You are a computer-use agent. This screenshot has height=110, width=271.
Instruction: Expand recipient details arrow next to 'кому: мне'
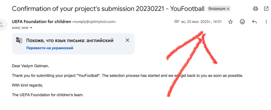click(x=31, y=27)
